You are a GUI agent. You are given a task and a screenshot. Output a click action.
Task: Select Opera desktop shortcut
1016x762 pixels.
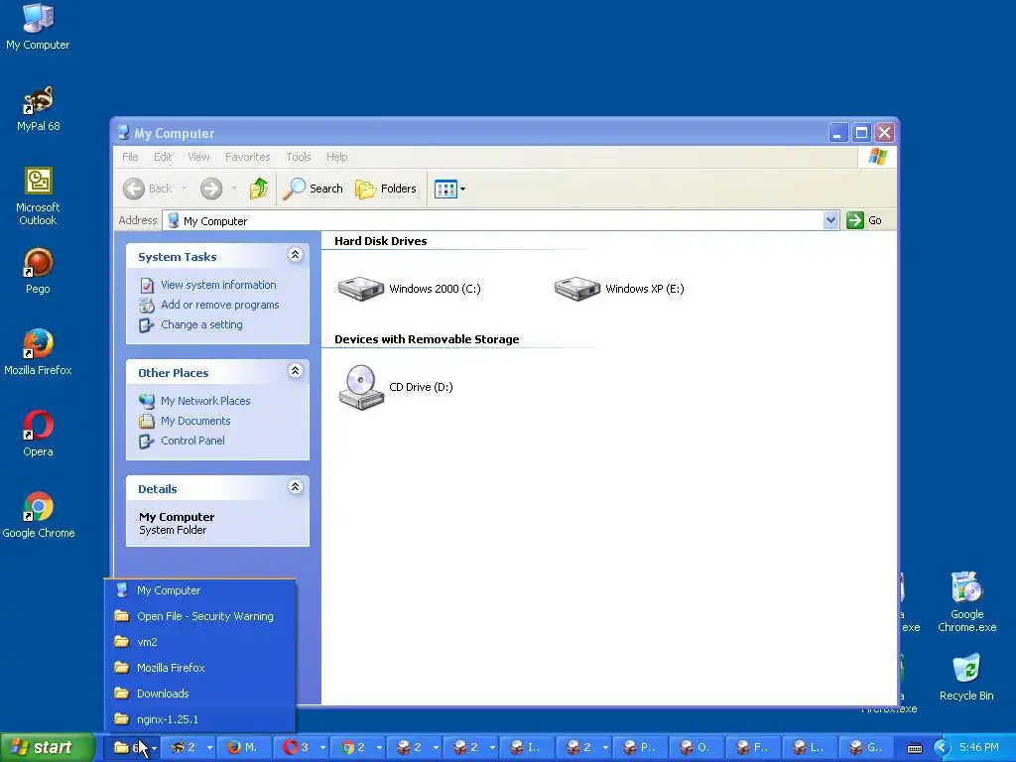[38, 435]
